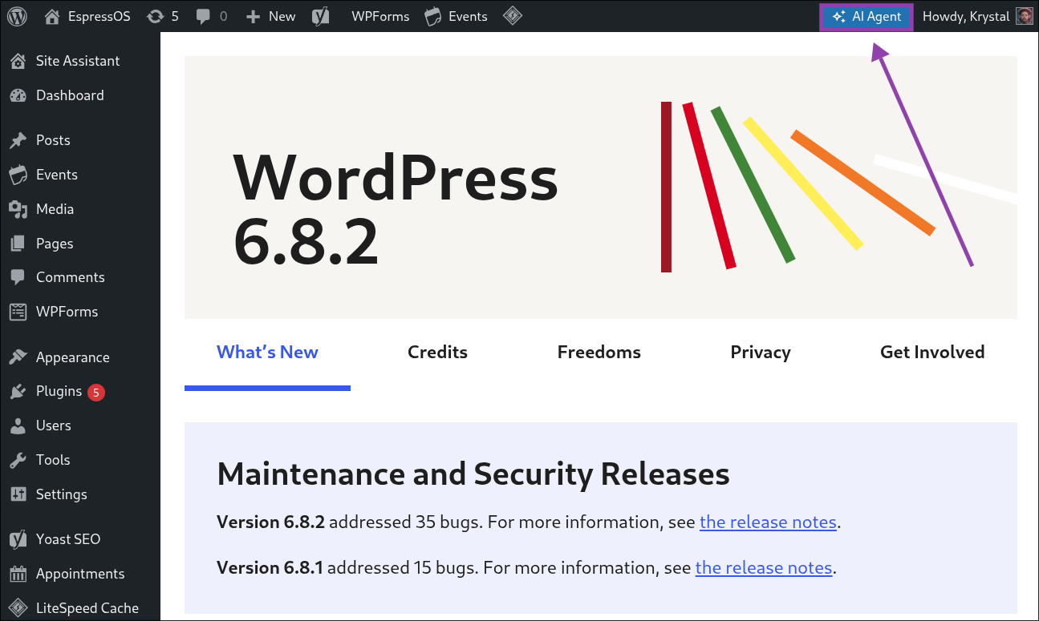Click the Krystal user avatar
The image size is (1039, 621).
(1025, 16)
